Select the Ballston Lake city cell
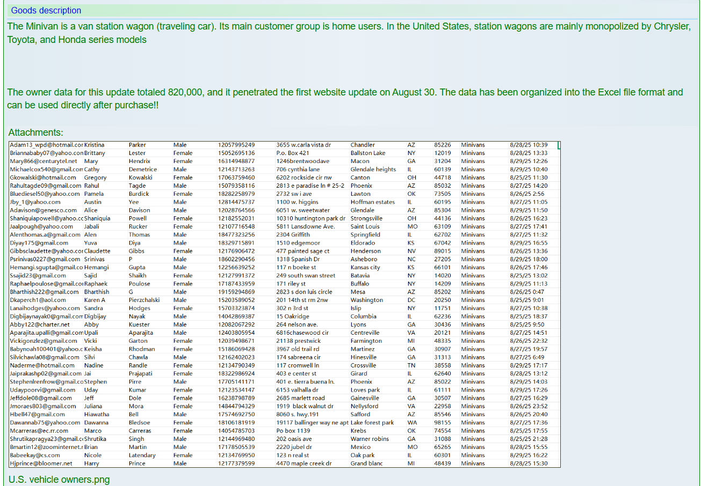 pyautogui.click(x=368, y=153)
